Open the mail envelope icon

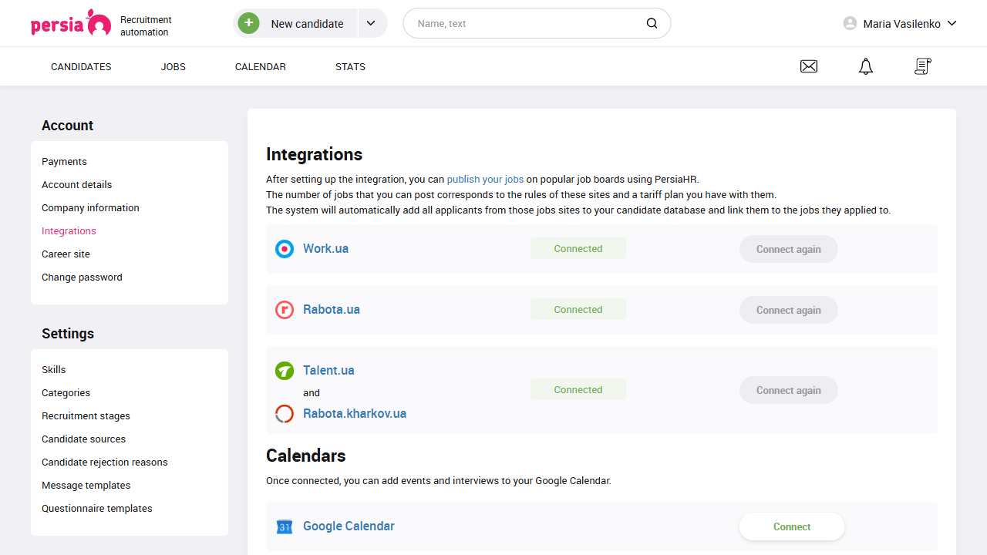[x=808, y=66]
